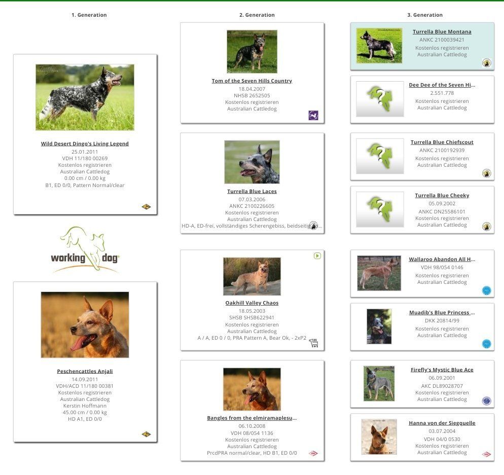504x475 pixels.
Task: Click 'PrcdPRA normal/clear, HD B1, ED 0/0' text
Action: 252,453
